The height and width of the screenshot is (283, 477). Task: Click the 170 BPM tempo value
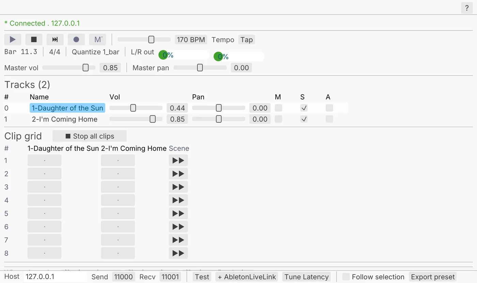point(191,40)
